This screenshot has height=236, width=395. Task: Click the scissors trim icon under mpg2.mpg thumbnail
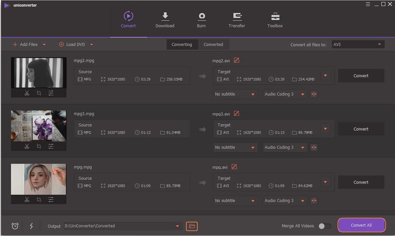pos(27,93)
